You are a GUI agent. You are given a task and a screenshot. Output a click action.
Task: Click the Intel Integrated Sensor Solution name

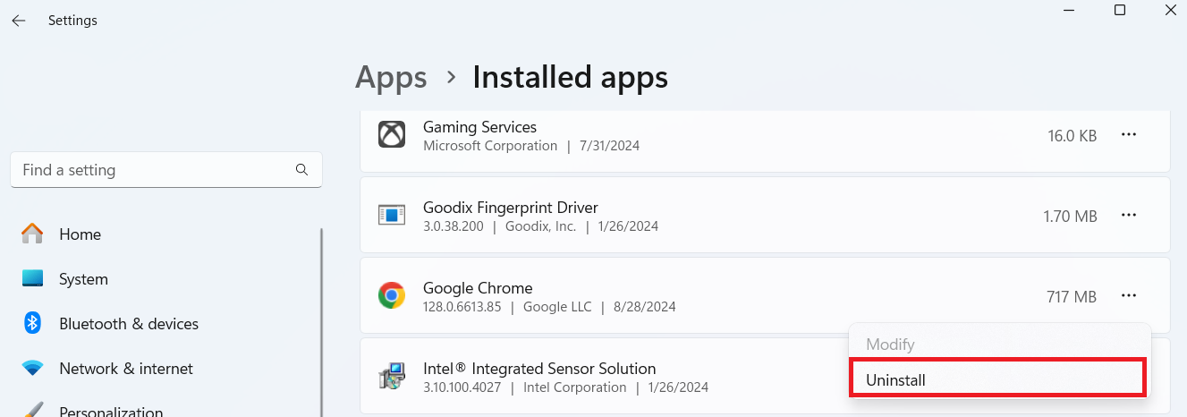[539, 369]
